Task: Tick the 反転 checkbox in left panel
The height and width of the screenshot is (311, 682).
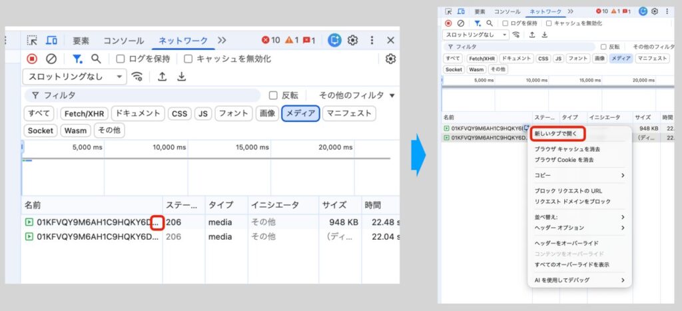Action: [273, 95]
